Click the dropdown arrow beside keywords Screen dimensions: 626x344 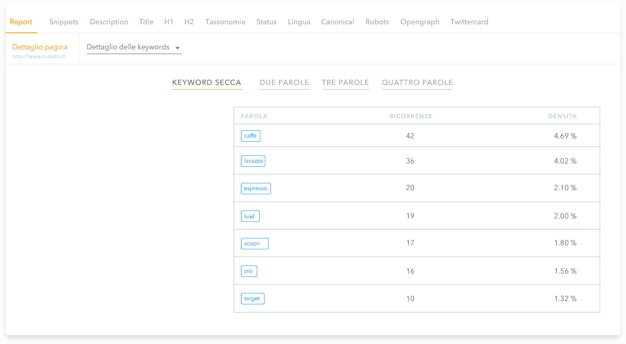177,48
